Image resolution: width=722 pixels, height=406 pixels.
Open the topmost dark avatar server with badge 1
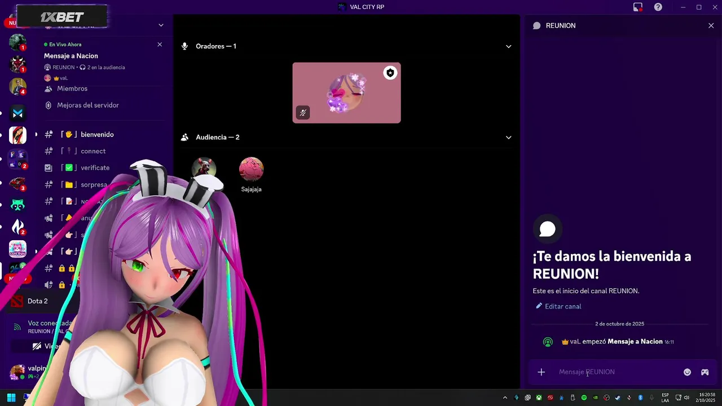17,42
